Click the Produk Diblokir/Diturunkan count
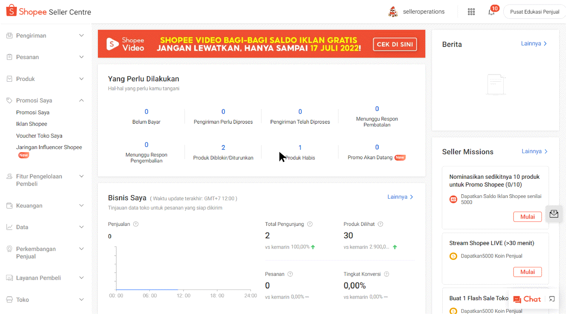 223,148
